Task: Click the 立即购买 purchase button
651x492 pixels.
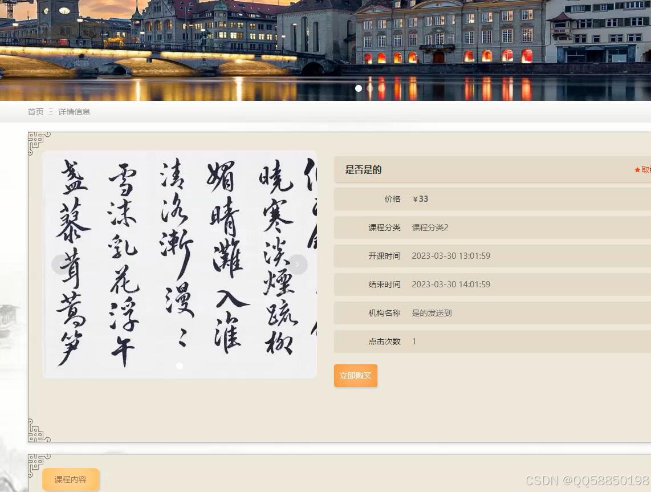Action: coord(355,376)
